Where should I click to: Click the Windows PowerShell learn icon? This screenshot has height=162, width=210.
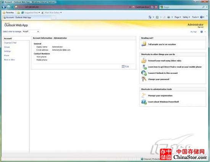144,102
